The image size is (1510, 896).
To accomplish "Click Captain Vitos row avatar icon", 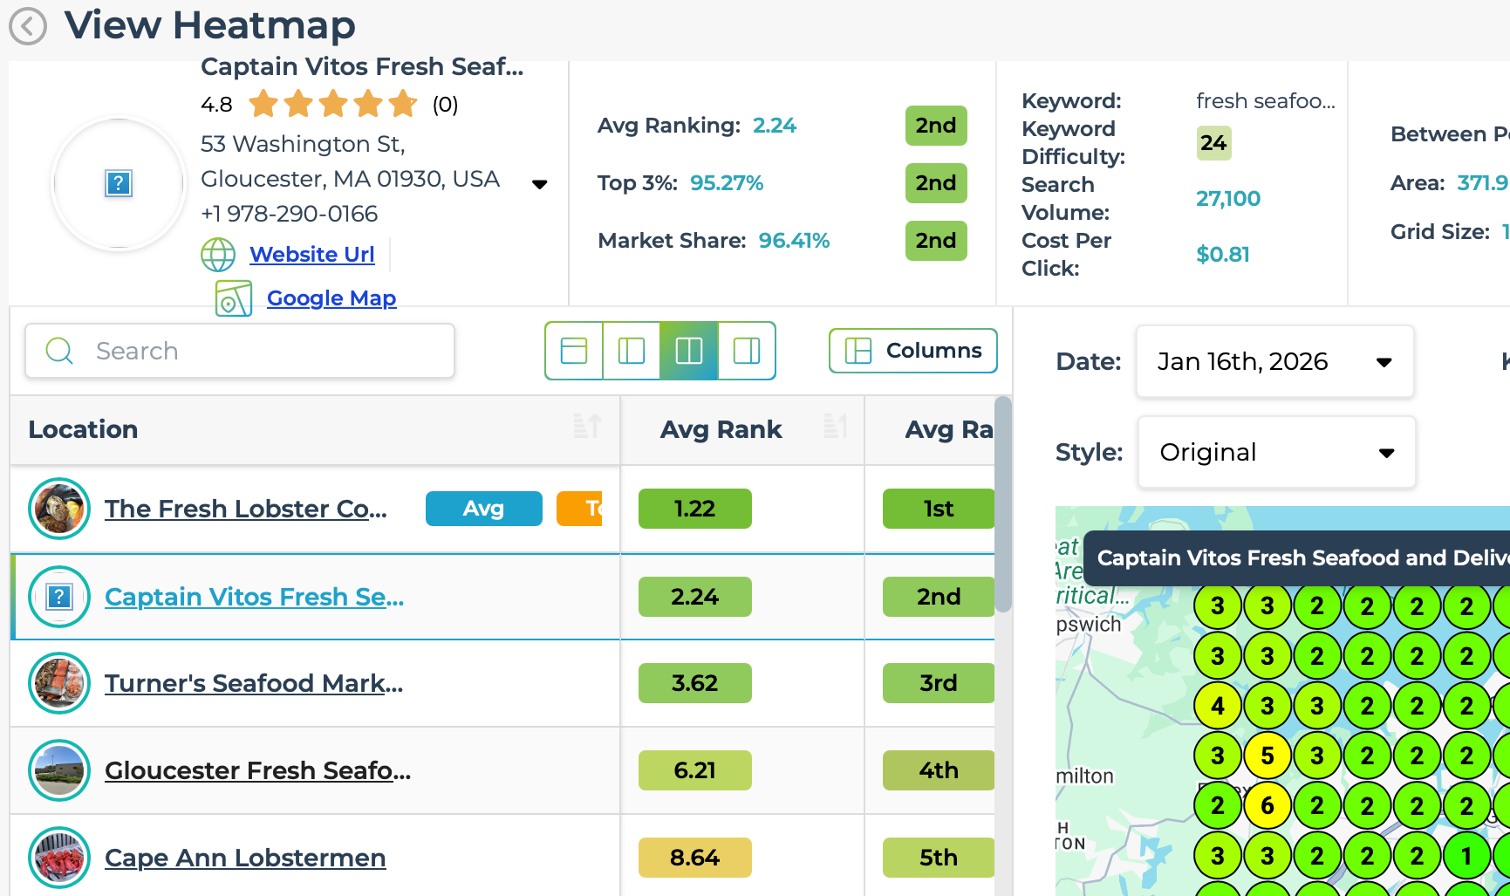I will (x=59, y=597).
